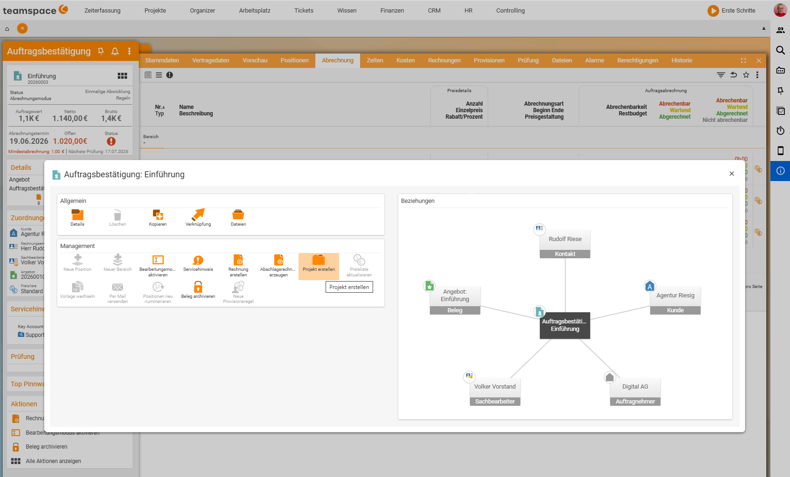
Task: Select the Agentur Riesig Kunde node
Action: pyautogui.click(x=675, y=300)
